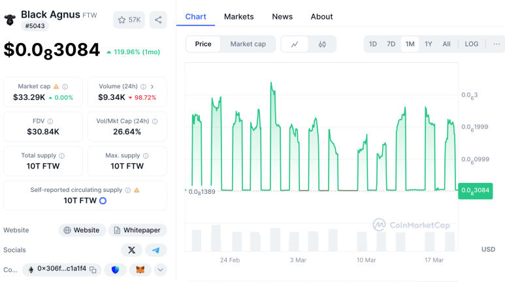Open Max. supply info icon

[146, 156]
